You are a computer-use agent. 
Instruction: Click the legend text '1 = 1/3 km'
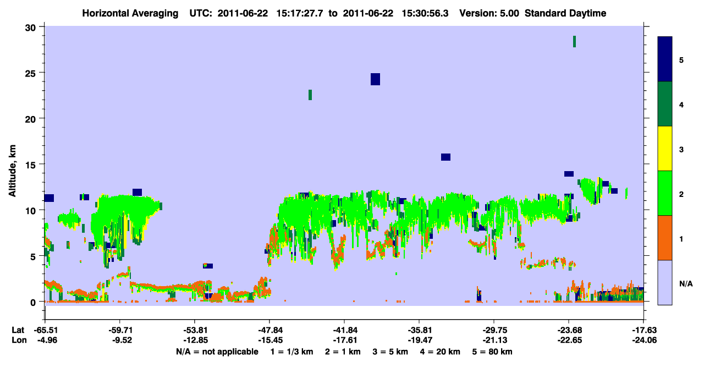tap(291, 352)
